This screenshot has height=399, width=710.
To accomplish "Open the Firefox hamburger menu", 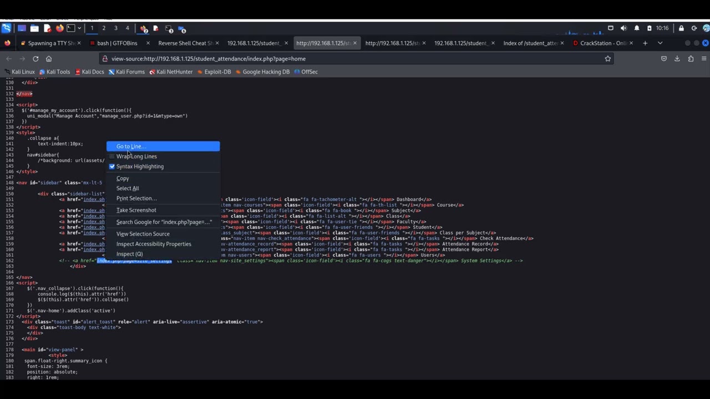I will pyautogui.click(x=704, y=59).
